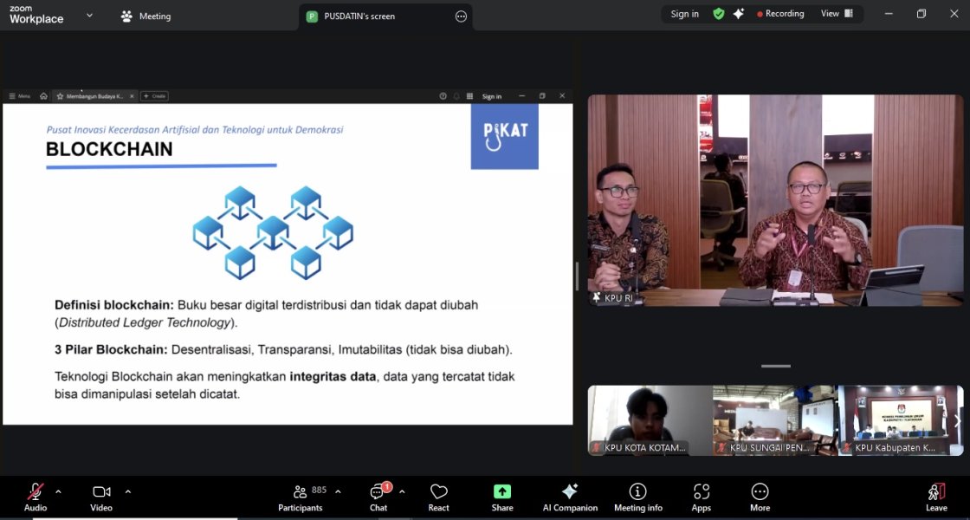
Task: Leave the meeting
Action: [936, 497]
